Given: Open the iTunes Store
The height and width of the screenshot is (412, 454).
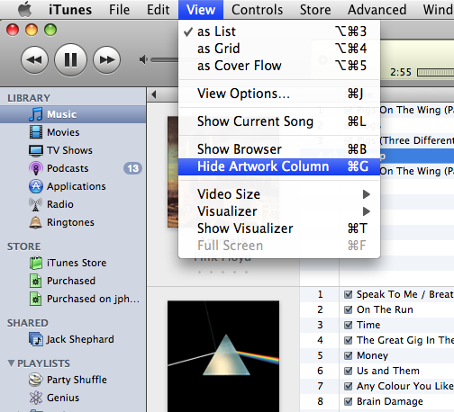Looking at the screenshot, I should (73, 263).
